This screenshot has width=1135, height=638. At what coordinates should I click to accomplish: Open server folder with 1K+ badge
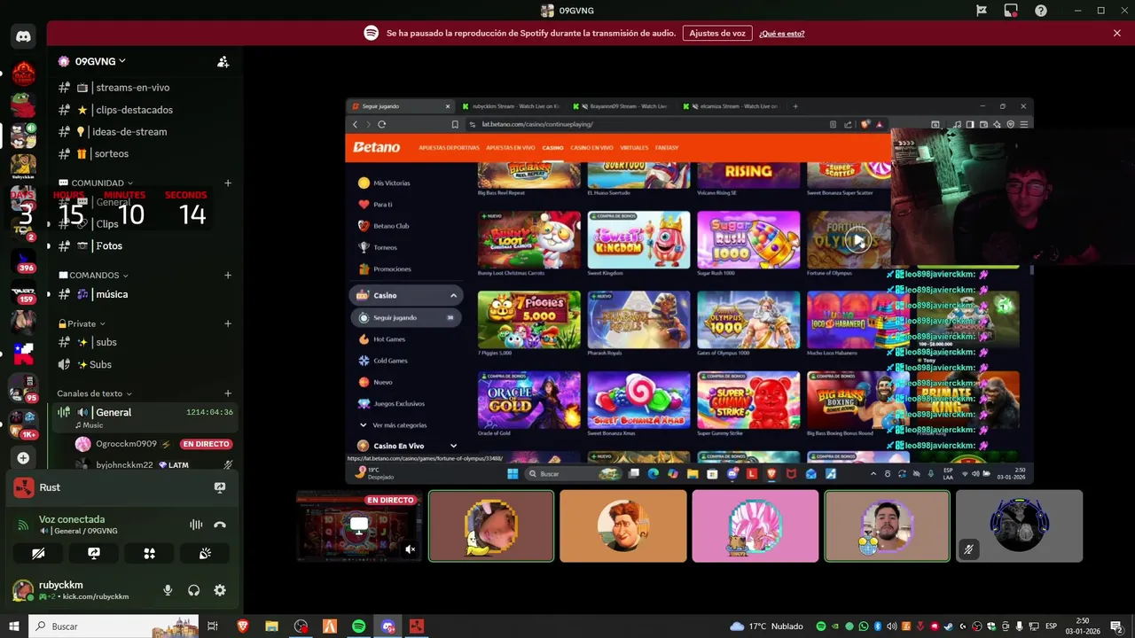tap(23, 423)
